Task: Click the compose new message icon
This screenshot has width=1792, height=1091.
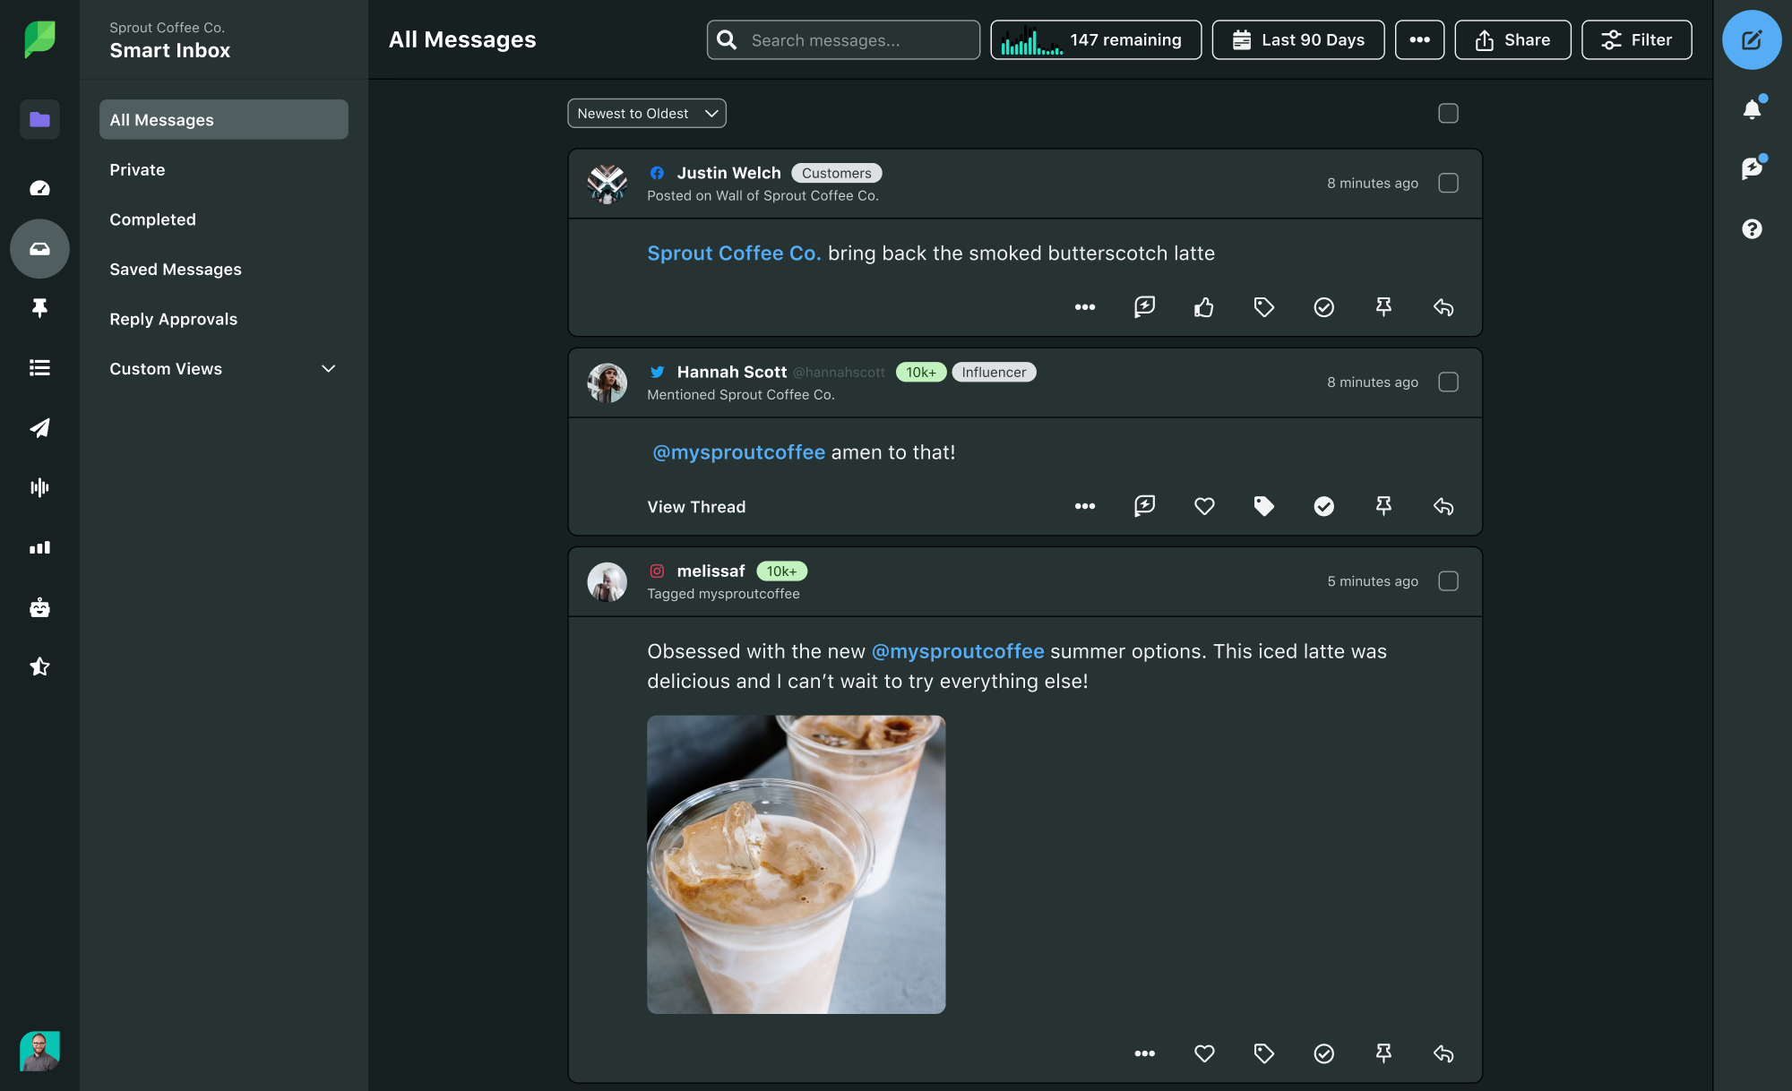Action: [1753, 39]
